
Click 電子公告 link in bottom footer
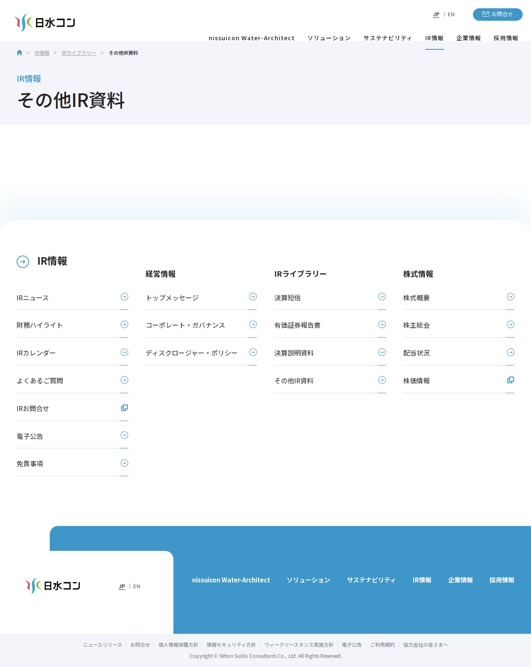click(352, 645)
